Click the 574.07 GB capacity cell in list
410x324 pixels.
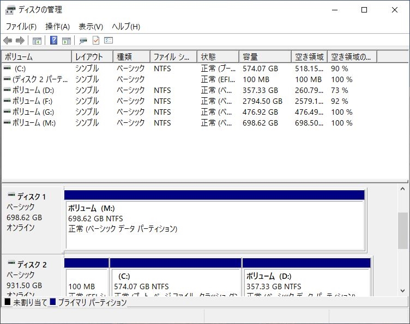pyautogui.click(x=260, y=68)
